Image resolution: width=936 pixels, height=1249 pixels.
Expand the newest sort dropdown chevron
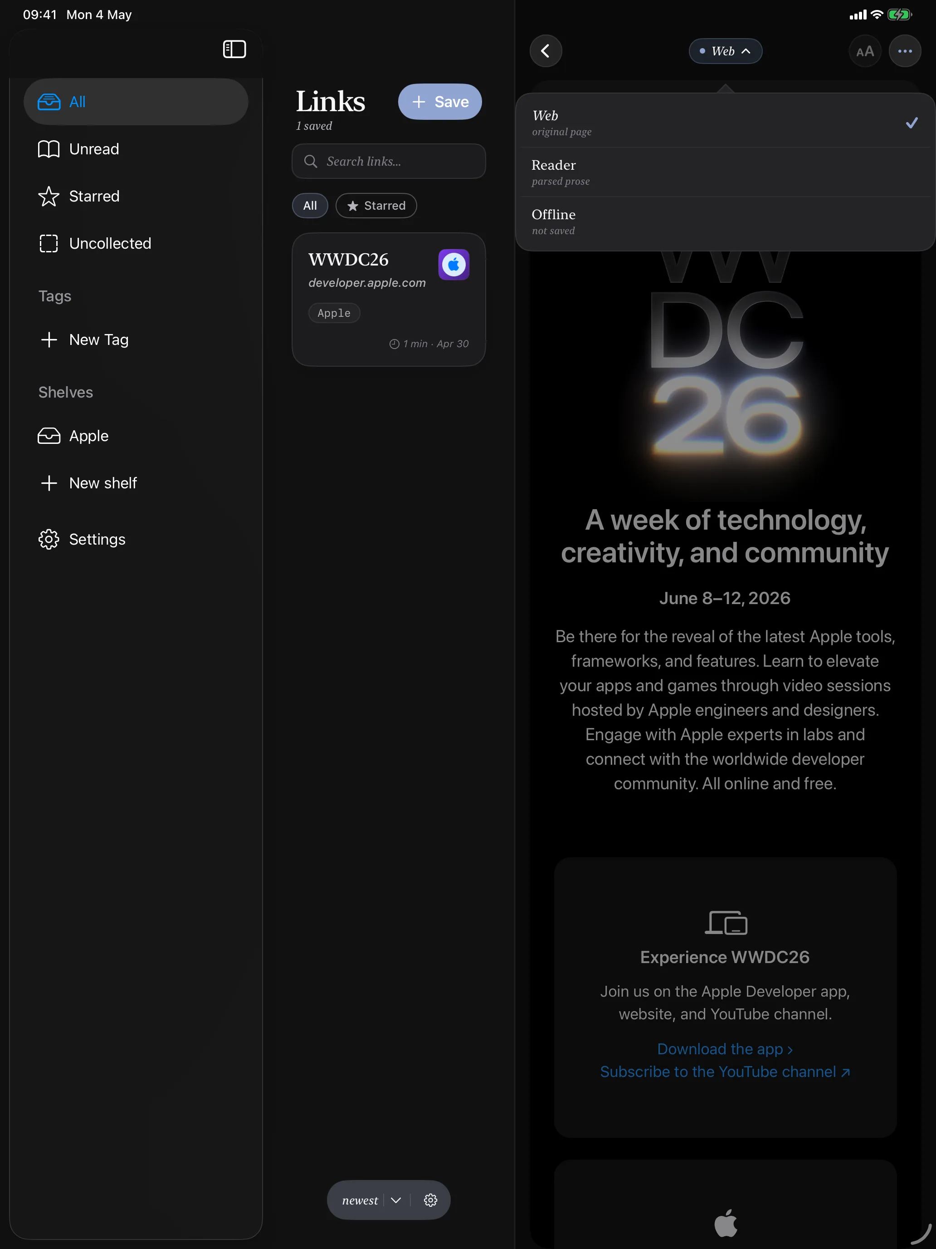click(x=396, y=1200)
